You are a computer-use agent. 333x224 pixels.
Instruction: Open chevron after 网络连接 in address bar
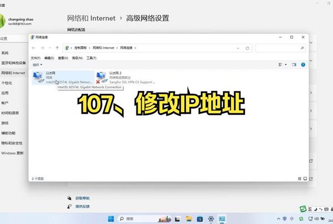click(x=135, y=48)
